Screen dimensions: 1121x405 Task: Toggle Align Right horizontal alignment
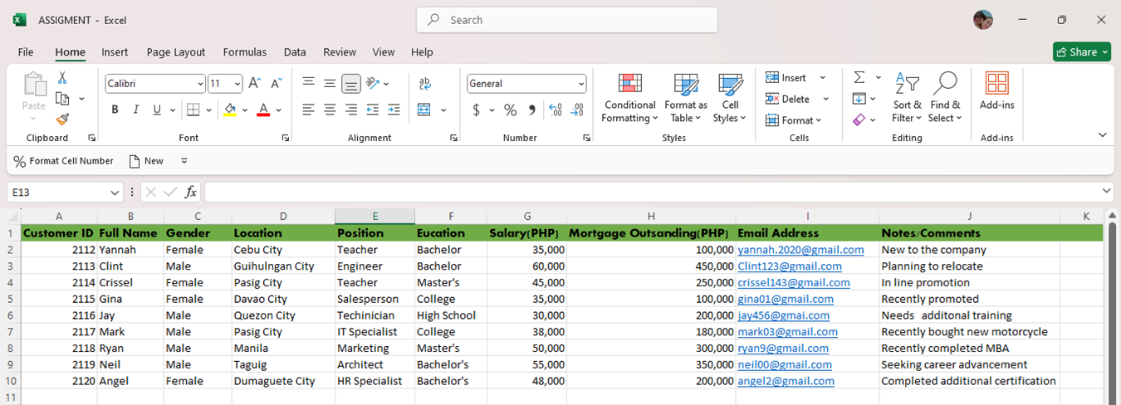(351, 110)
